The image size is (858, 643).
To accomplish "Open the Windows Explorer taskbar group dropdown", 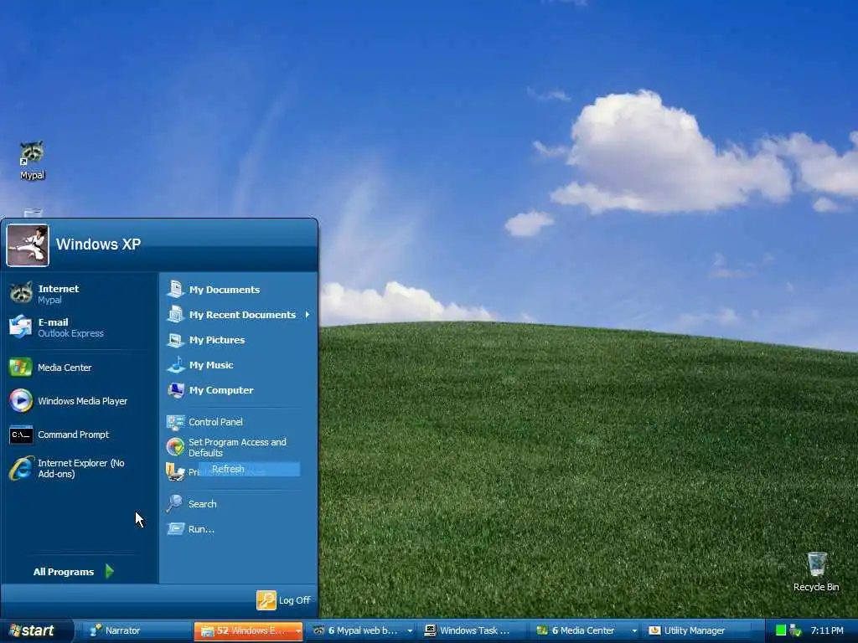I will (298, 631).
